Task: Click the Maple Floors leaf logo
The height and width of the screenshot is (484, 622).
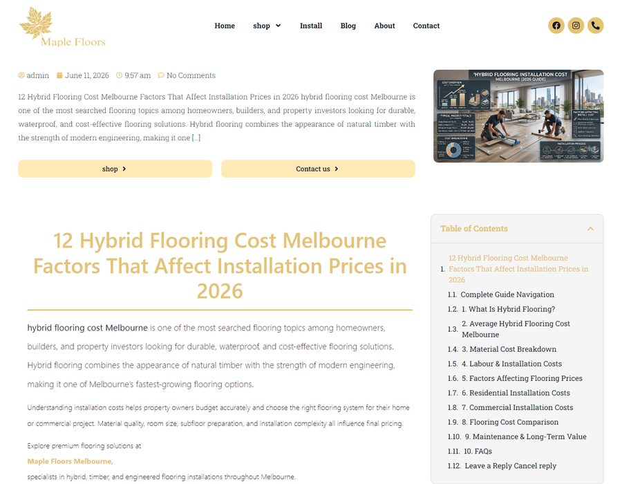Action: coord(63,27)
